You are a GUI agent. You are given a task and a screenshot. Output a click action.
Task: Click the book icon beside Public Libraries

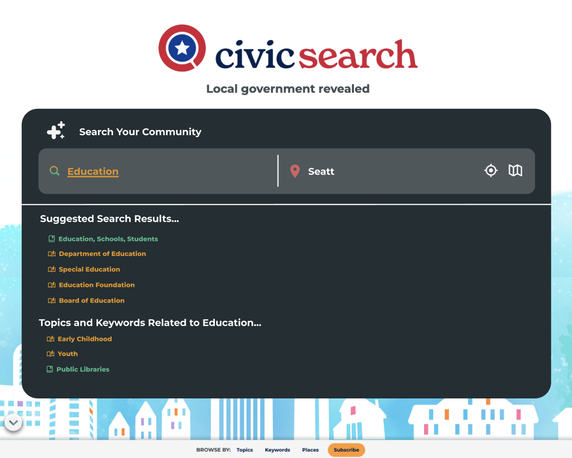tap(50, 369)
